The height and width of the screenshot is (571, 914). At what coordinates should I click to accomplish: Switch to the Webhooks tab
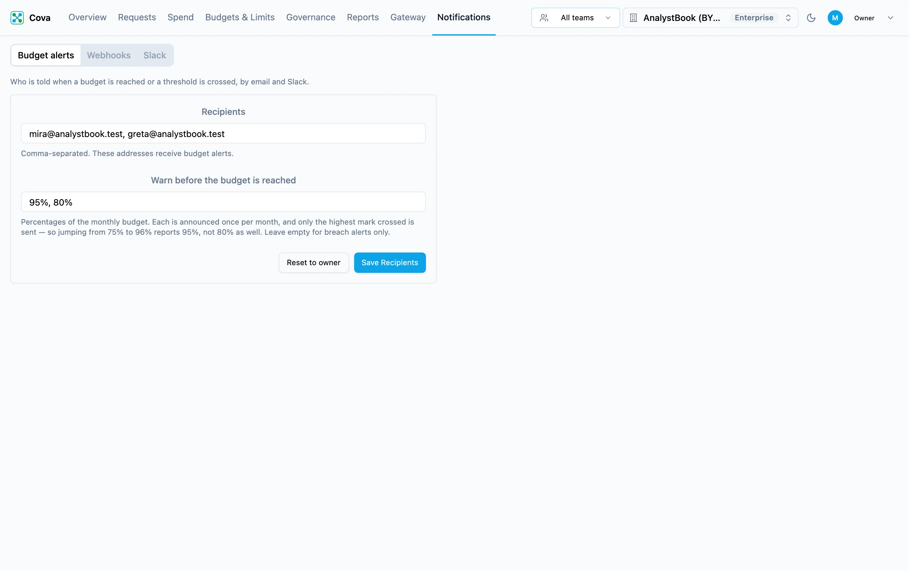pos(109,55)
